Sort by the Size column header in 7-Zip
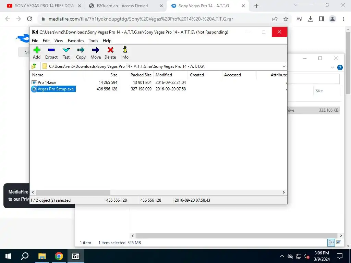351x263 pixels. [x=102, y=75]
